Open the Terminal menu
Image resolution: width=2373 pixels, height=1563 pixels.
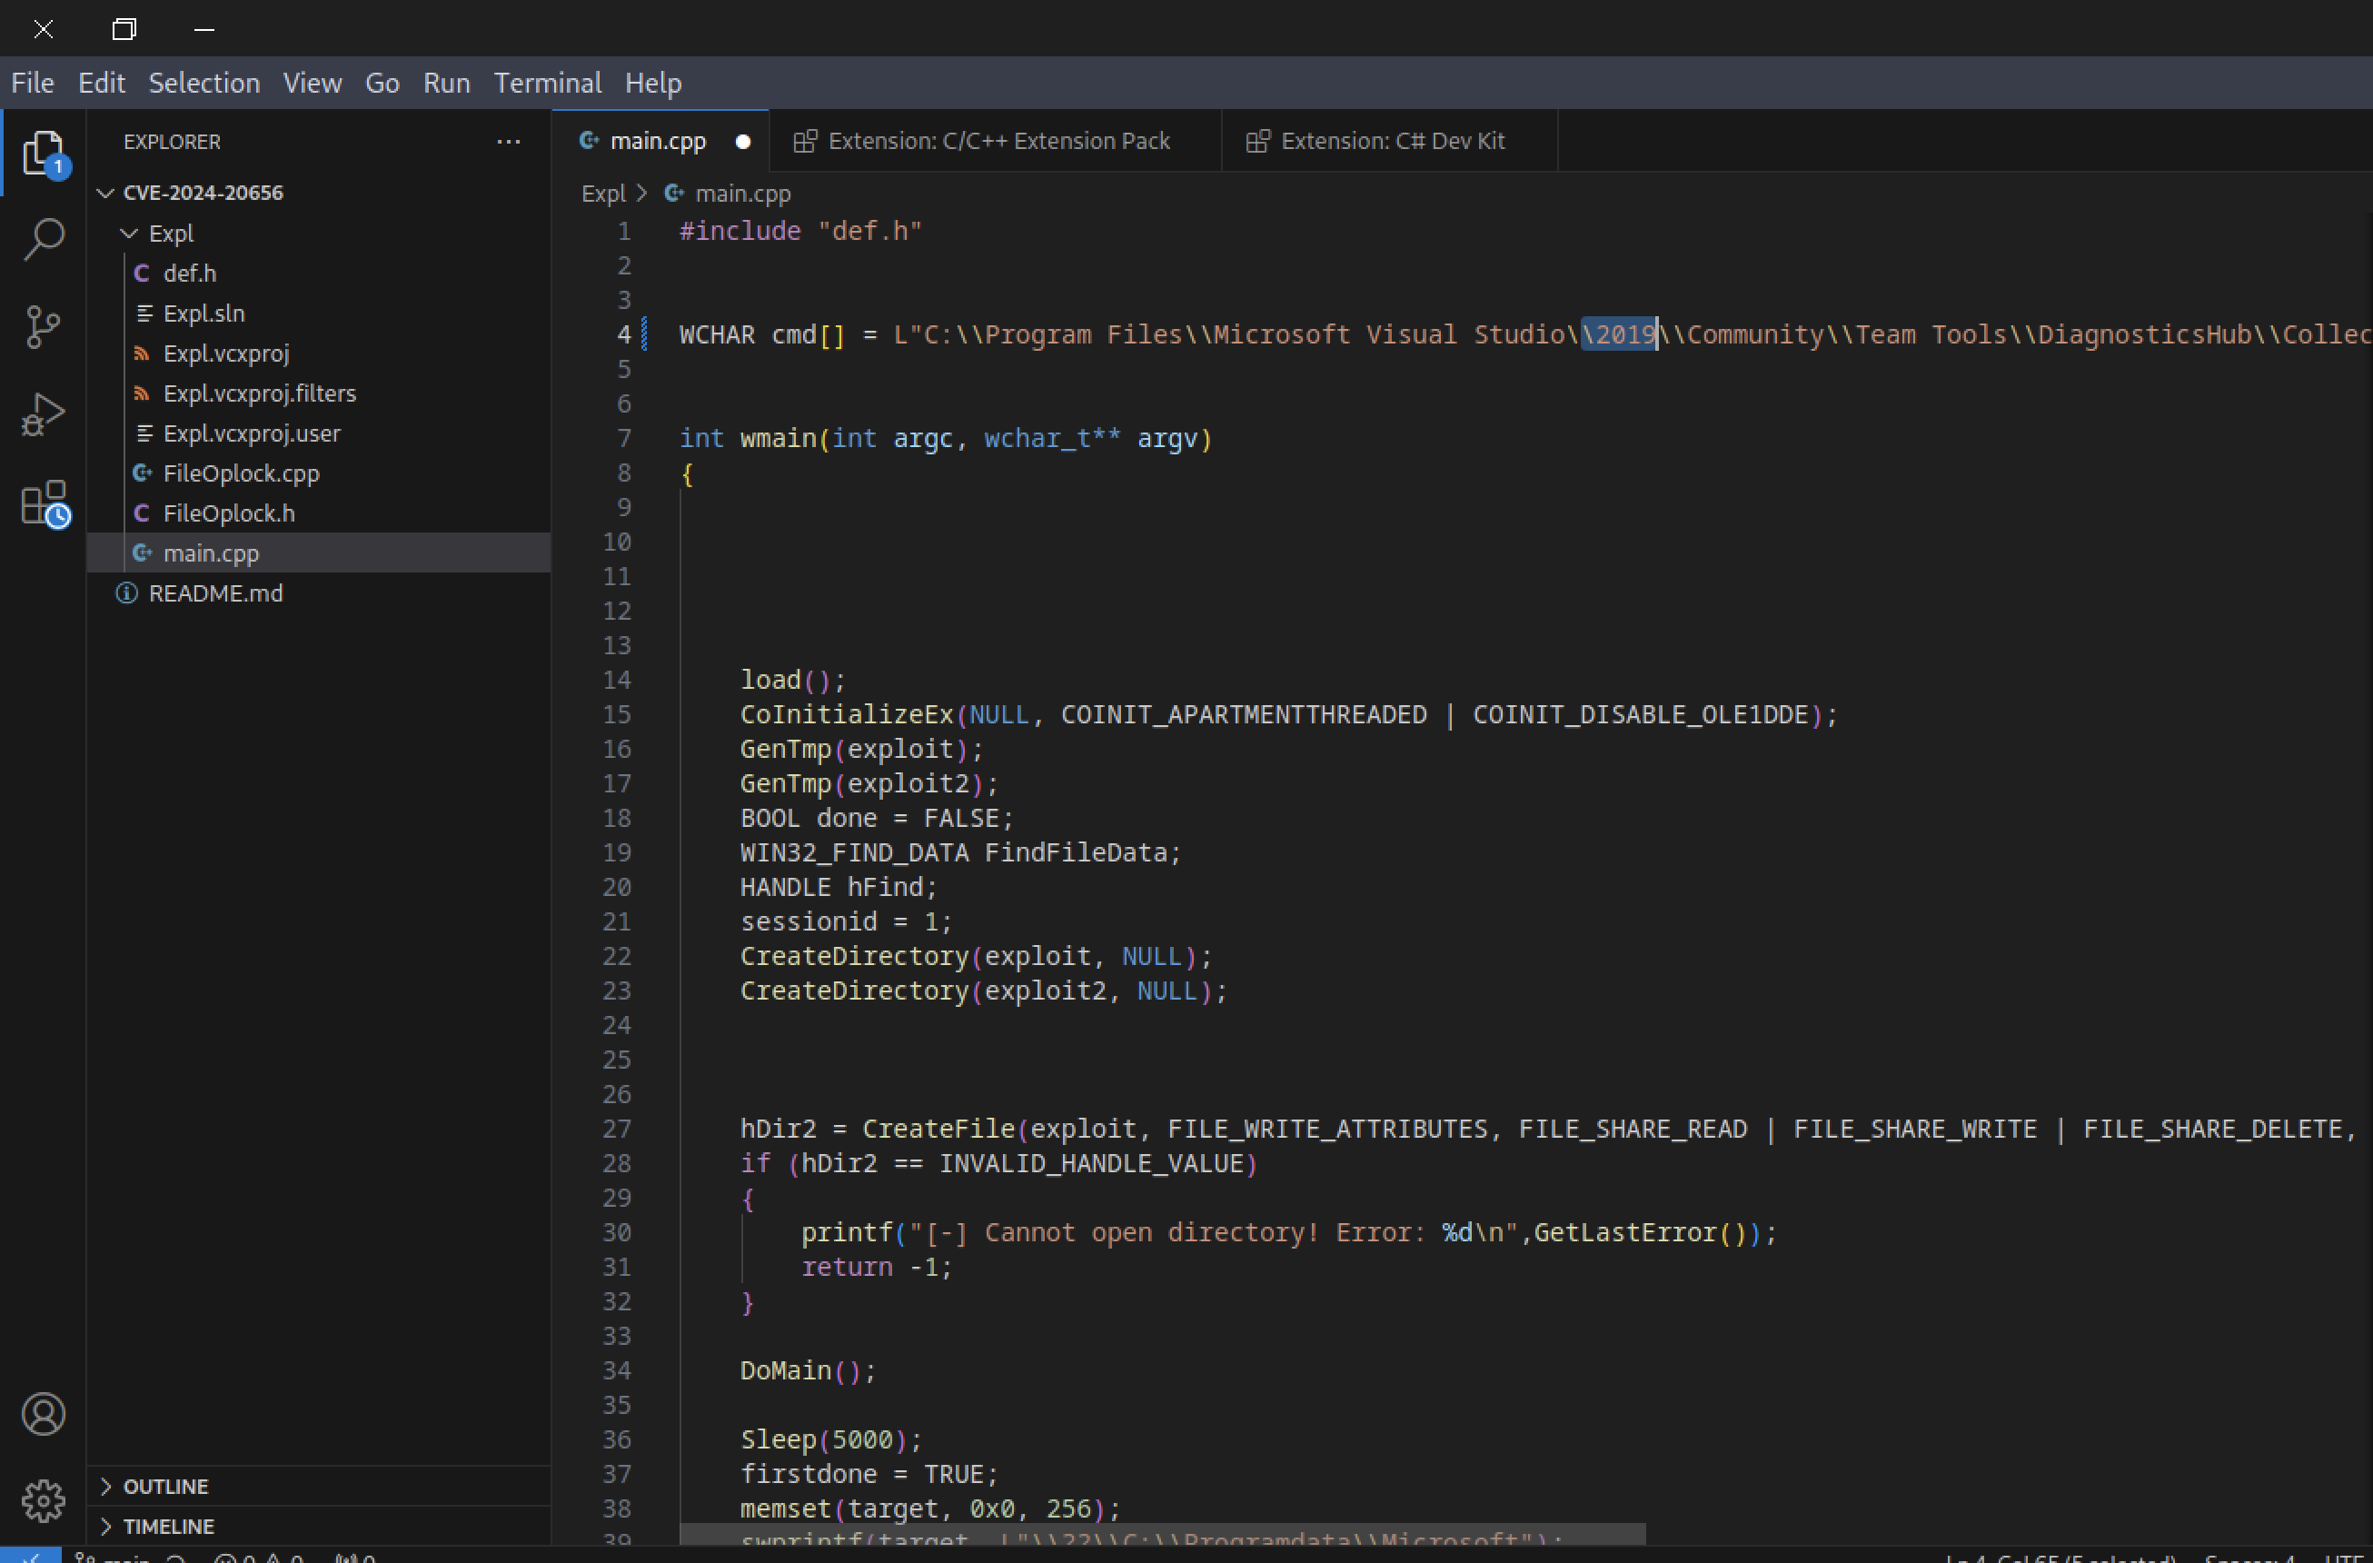[x=548, y=83]
